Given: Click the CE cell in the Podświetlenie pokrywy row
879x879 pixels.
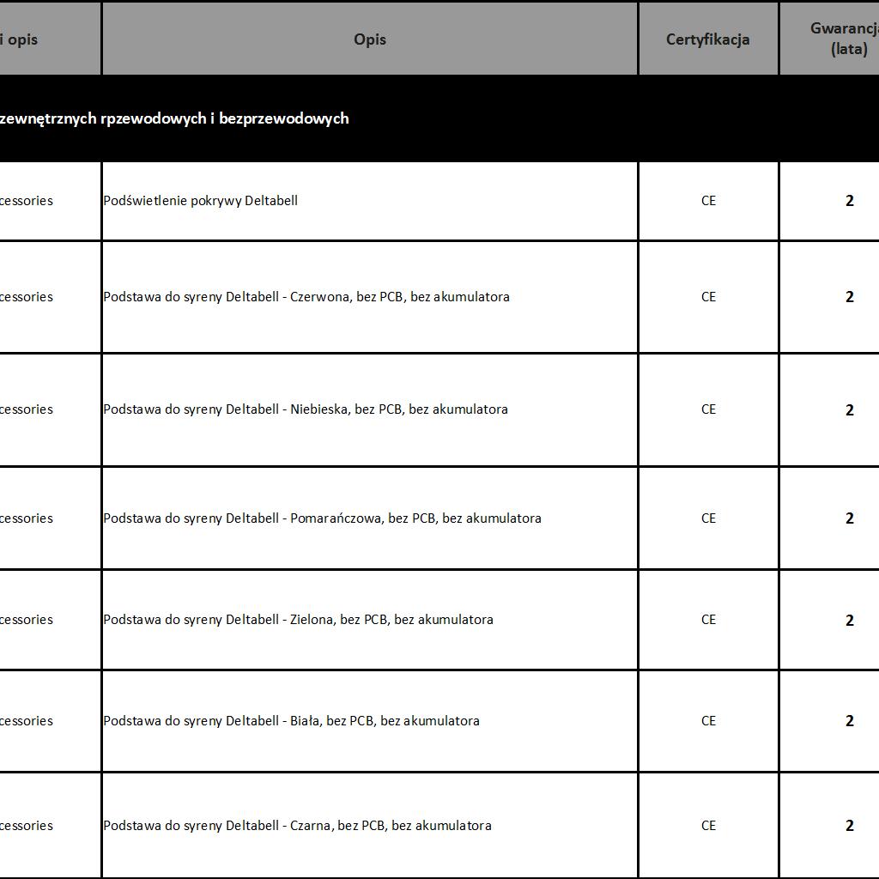Looking at the screenshot, I should pos(708,201).
